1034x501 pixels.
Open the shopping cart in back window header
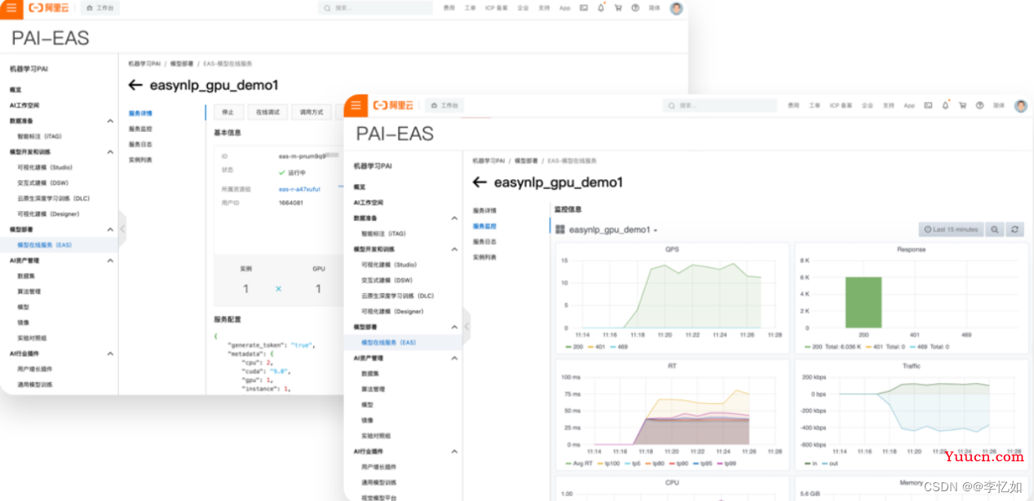click(618, 7)
